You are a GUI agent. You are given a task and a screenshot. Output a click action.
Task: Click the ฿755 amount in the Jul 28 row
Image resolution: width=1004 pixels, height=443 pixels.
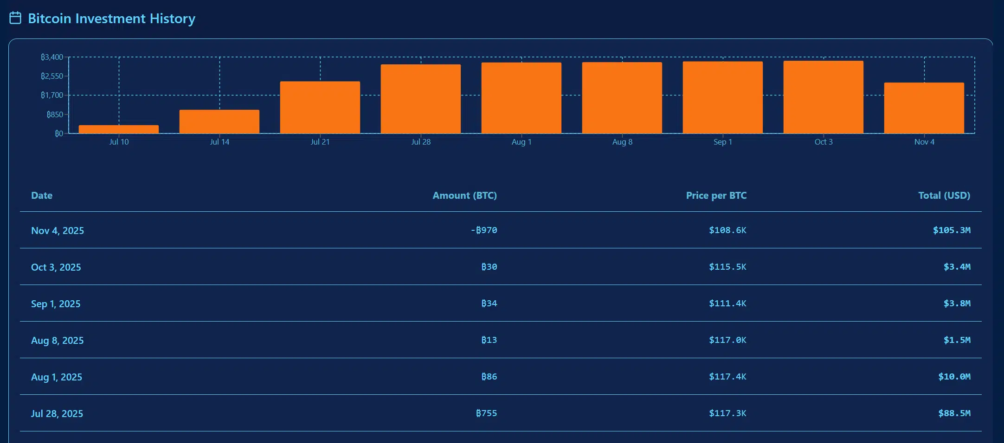487,413
